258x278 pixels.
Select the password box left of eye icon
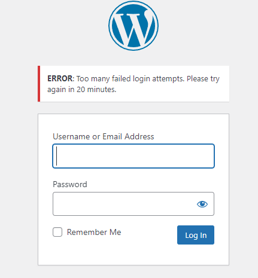pos(124,204)
